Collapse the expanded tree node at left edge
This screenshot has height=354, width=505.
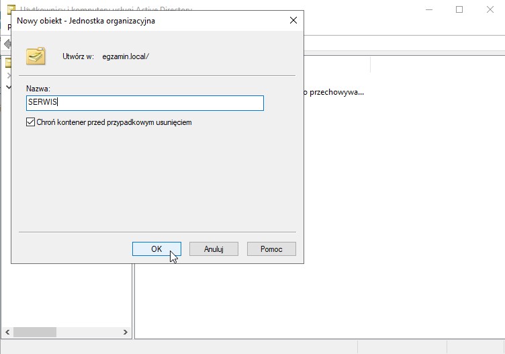click(8, 87)
